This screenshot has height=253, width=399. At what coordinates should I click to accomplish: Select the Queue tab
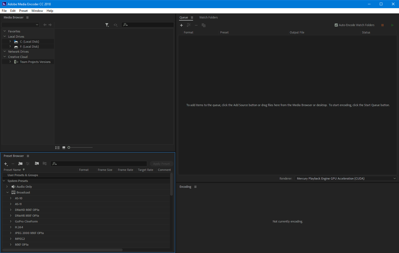[x=184, y=17]
